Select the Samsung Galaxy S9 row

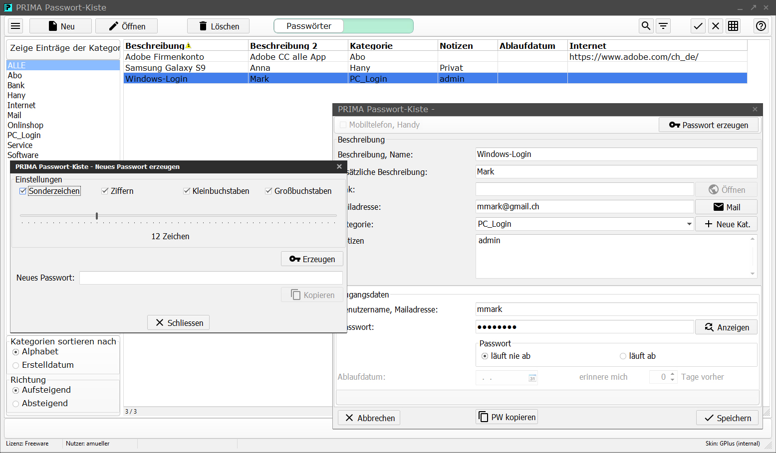click(435, 68)
